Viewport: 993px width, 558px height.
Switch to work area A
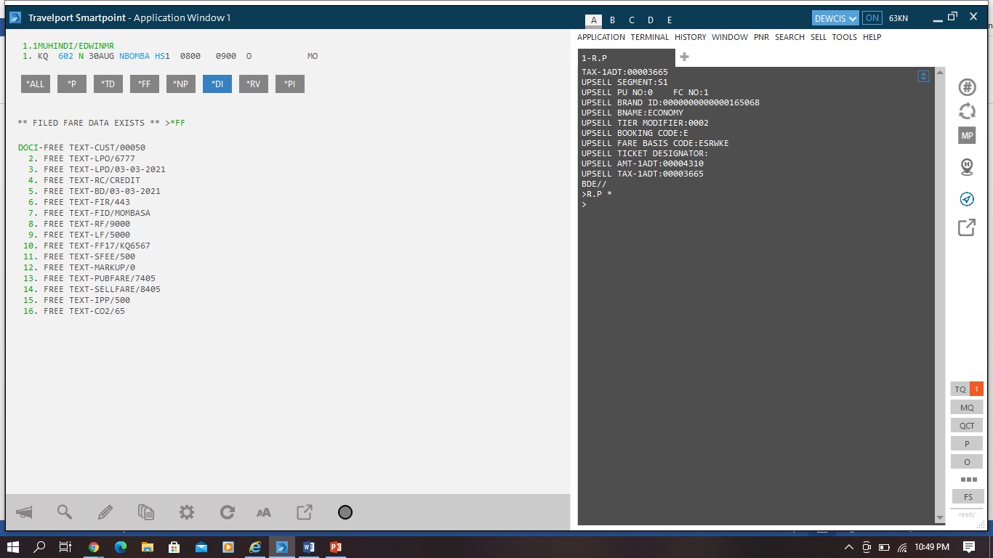point(593,20)
